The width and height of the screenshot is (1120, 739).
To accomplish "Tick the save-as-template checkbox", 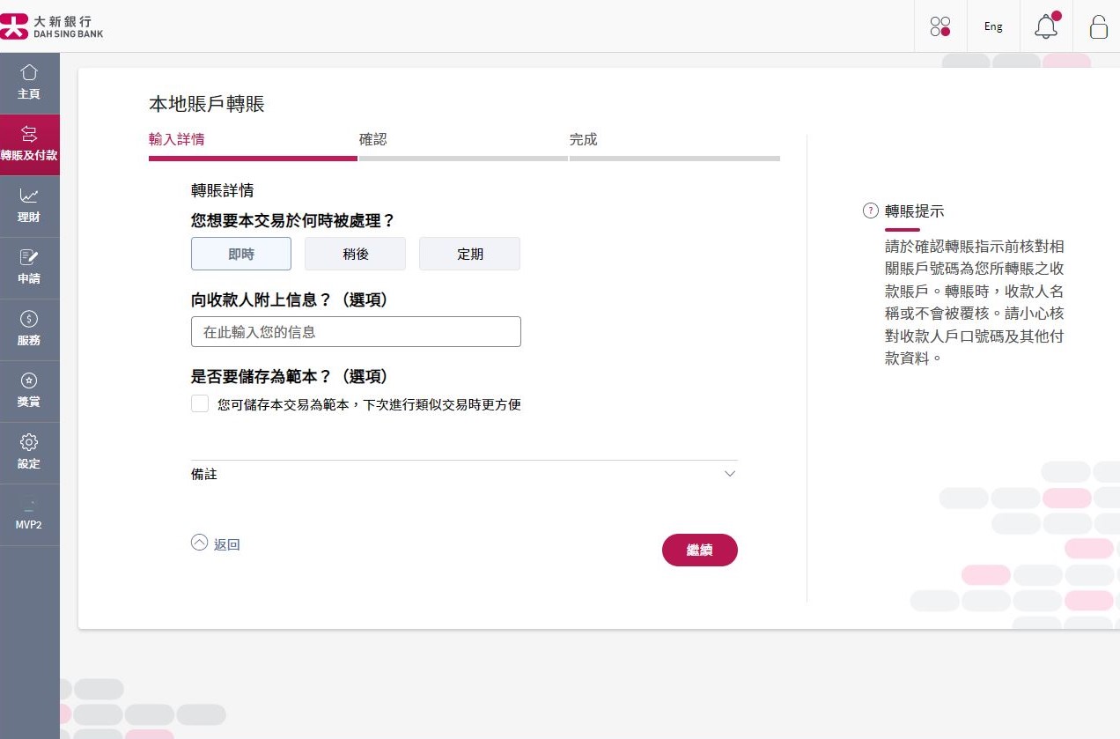I will click(x=200, y=404).
